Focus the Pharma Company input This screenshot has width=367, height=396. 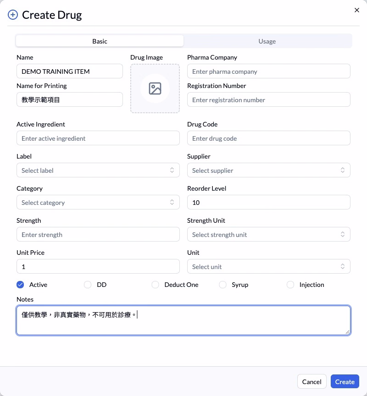point(269,71)
